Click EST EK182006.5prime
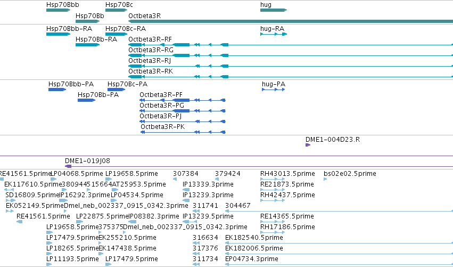This screenshot has height=267, width=453. pos(254,249)
